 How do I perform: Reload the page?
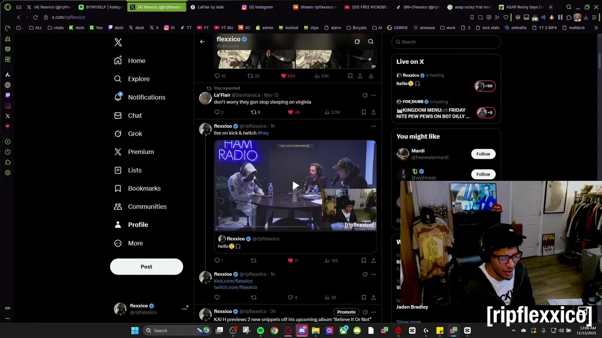[x=35, y=17]
